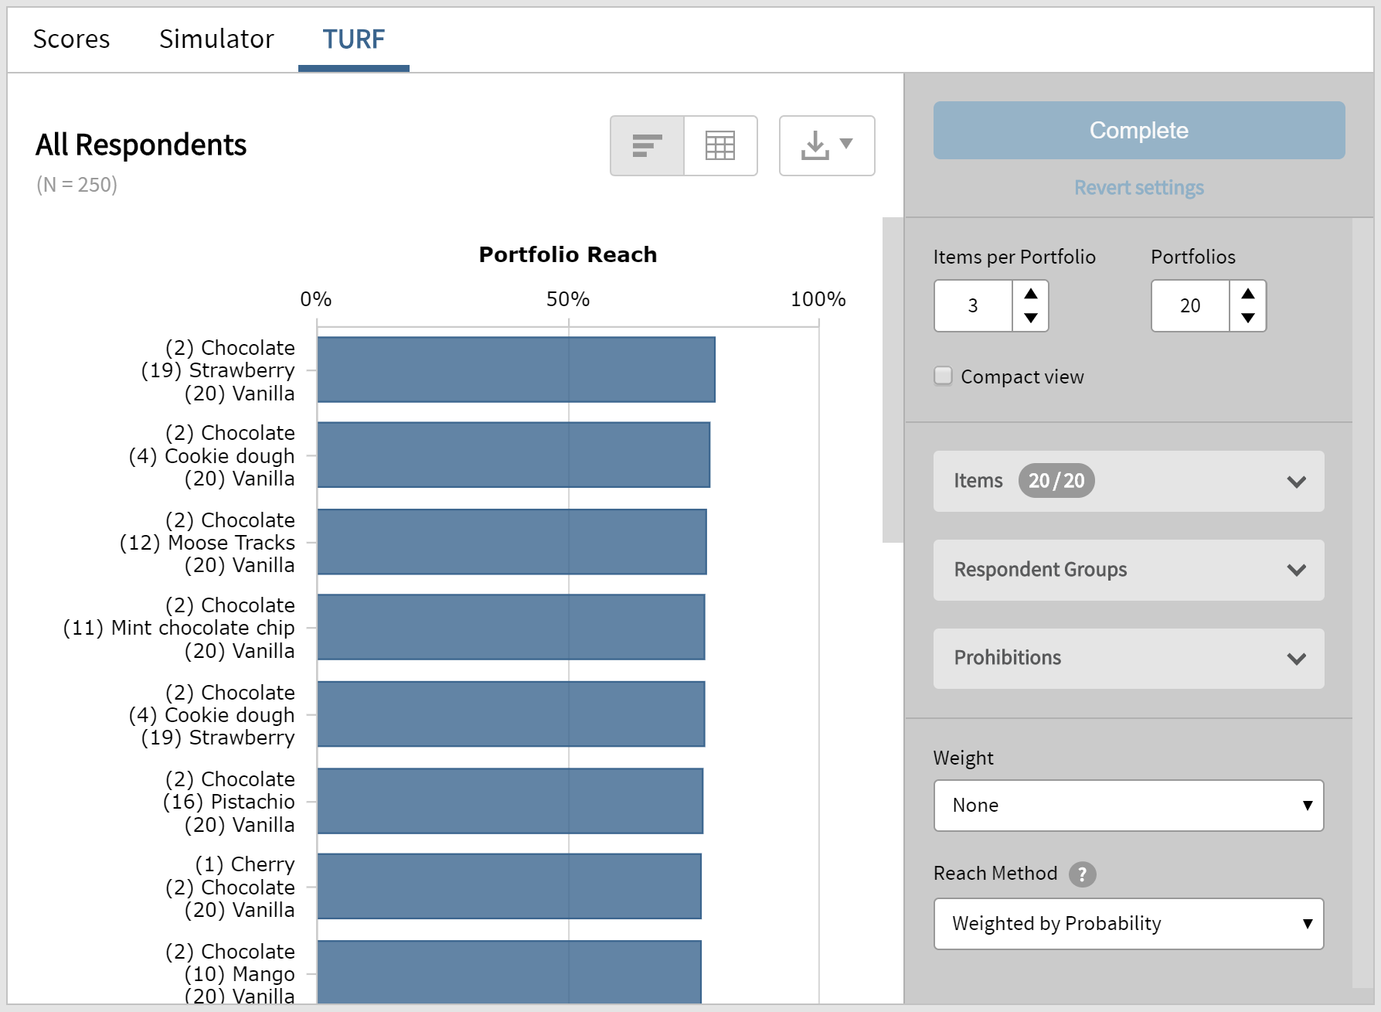
Task: Open the Weight dropdown
Action: click(1128, 805)
